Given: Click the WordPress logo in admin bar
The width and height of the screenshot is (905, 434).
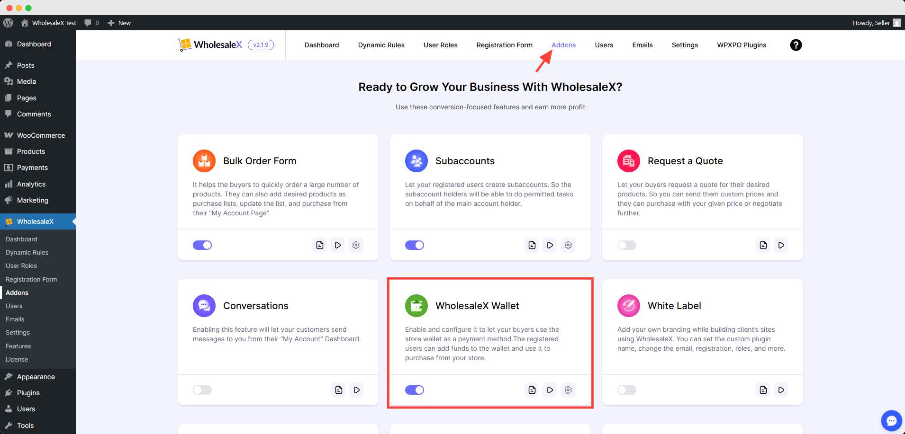Looking at the screenshot, I should click(8, 23).
